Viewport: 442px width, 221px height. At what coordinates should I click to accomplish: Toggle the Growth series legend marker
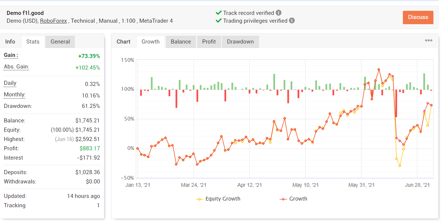(x=283, y=199)
